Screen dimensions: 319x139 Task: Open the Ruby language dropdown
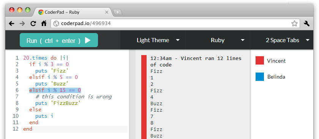coord(218,40)
